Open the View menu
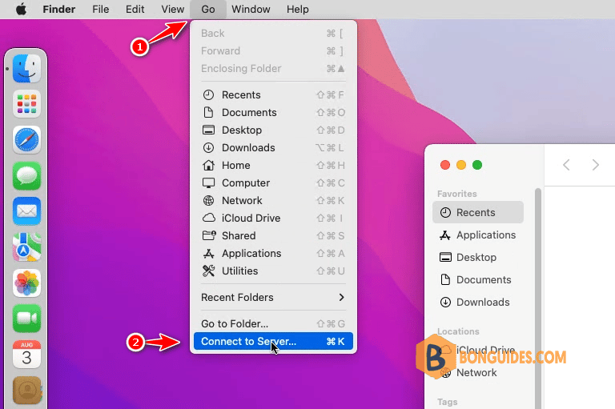The height and width of the screenshot is (409, 615). tap(173, 9)
